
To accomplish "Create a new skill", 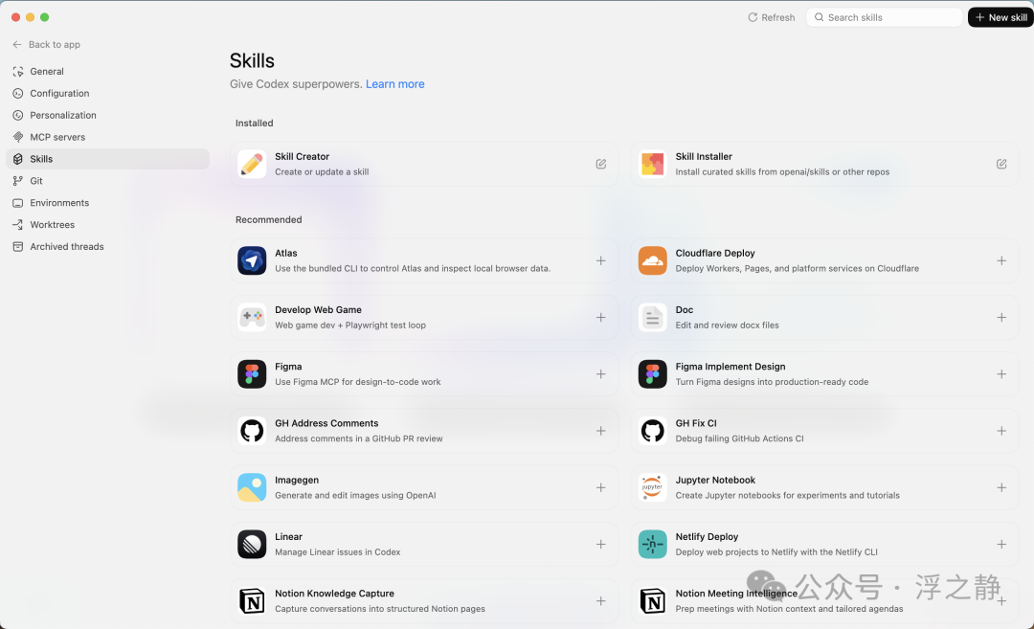I will [1000, 18].
